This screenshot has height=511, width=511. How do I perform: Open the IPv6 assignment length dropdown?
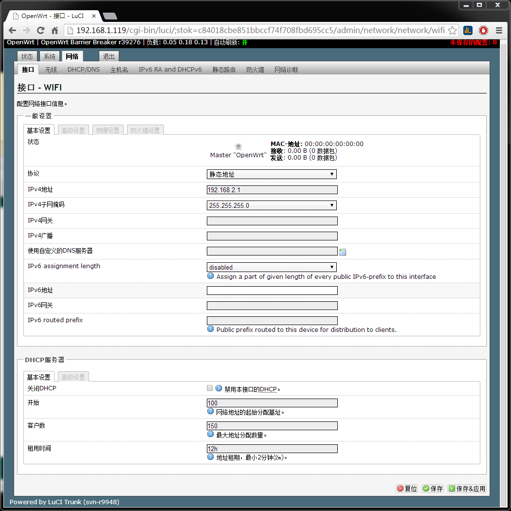click(x=272, y=267)
